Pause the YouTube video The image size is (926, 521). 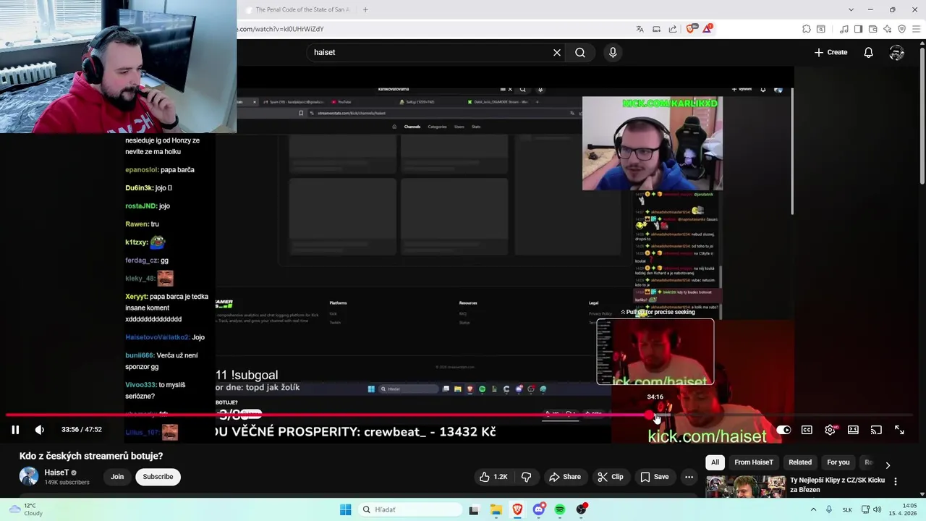(15, 430)
